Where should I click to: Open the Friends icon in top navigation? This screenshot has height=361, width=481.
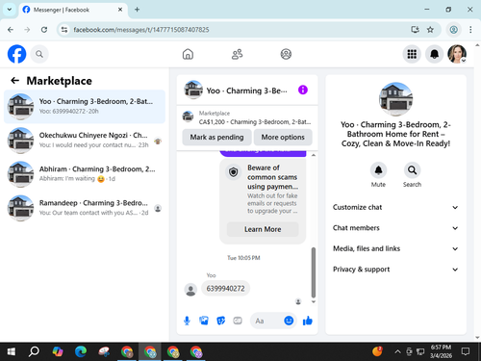pos(237,54)
